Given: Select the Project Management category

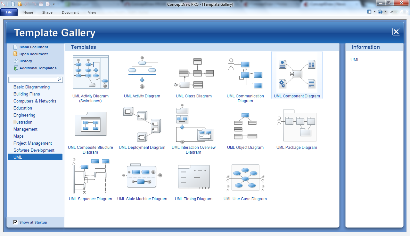Looking at the screenshot, I should [x=33, y=143].
